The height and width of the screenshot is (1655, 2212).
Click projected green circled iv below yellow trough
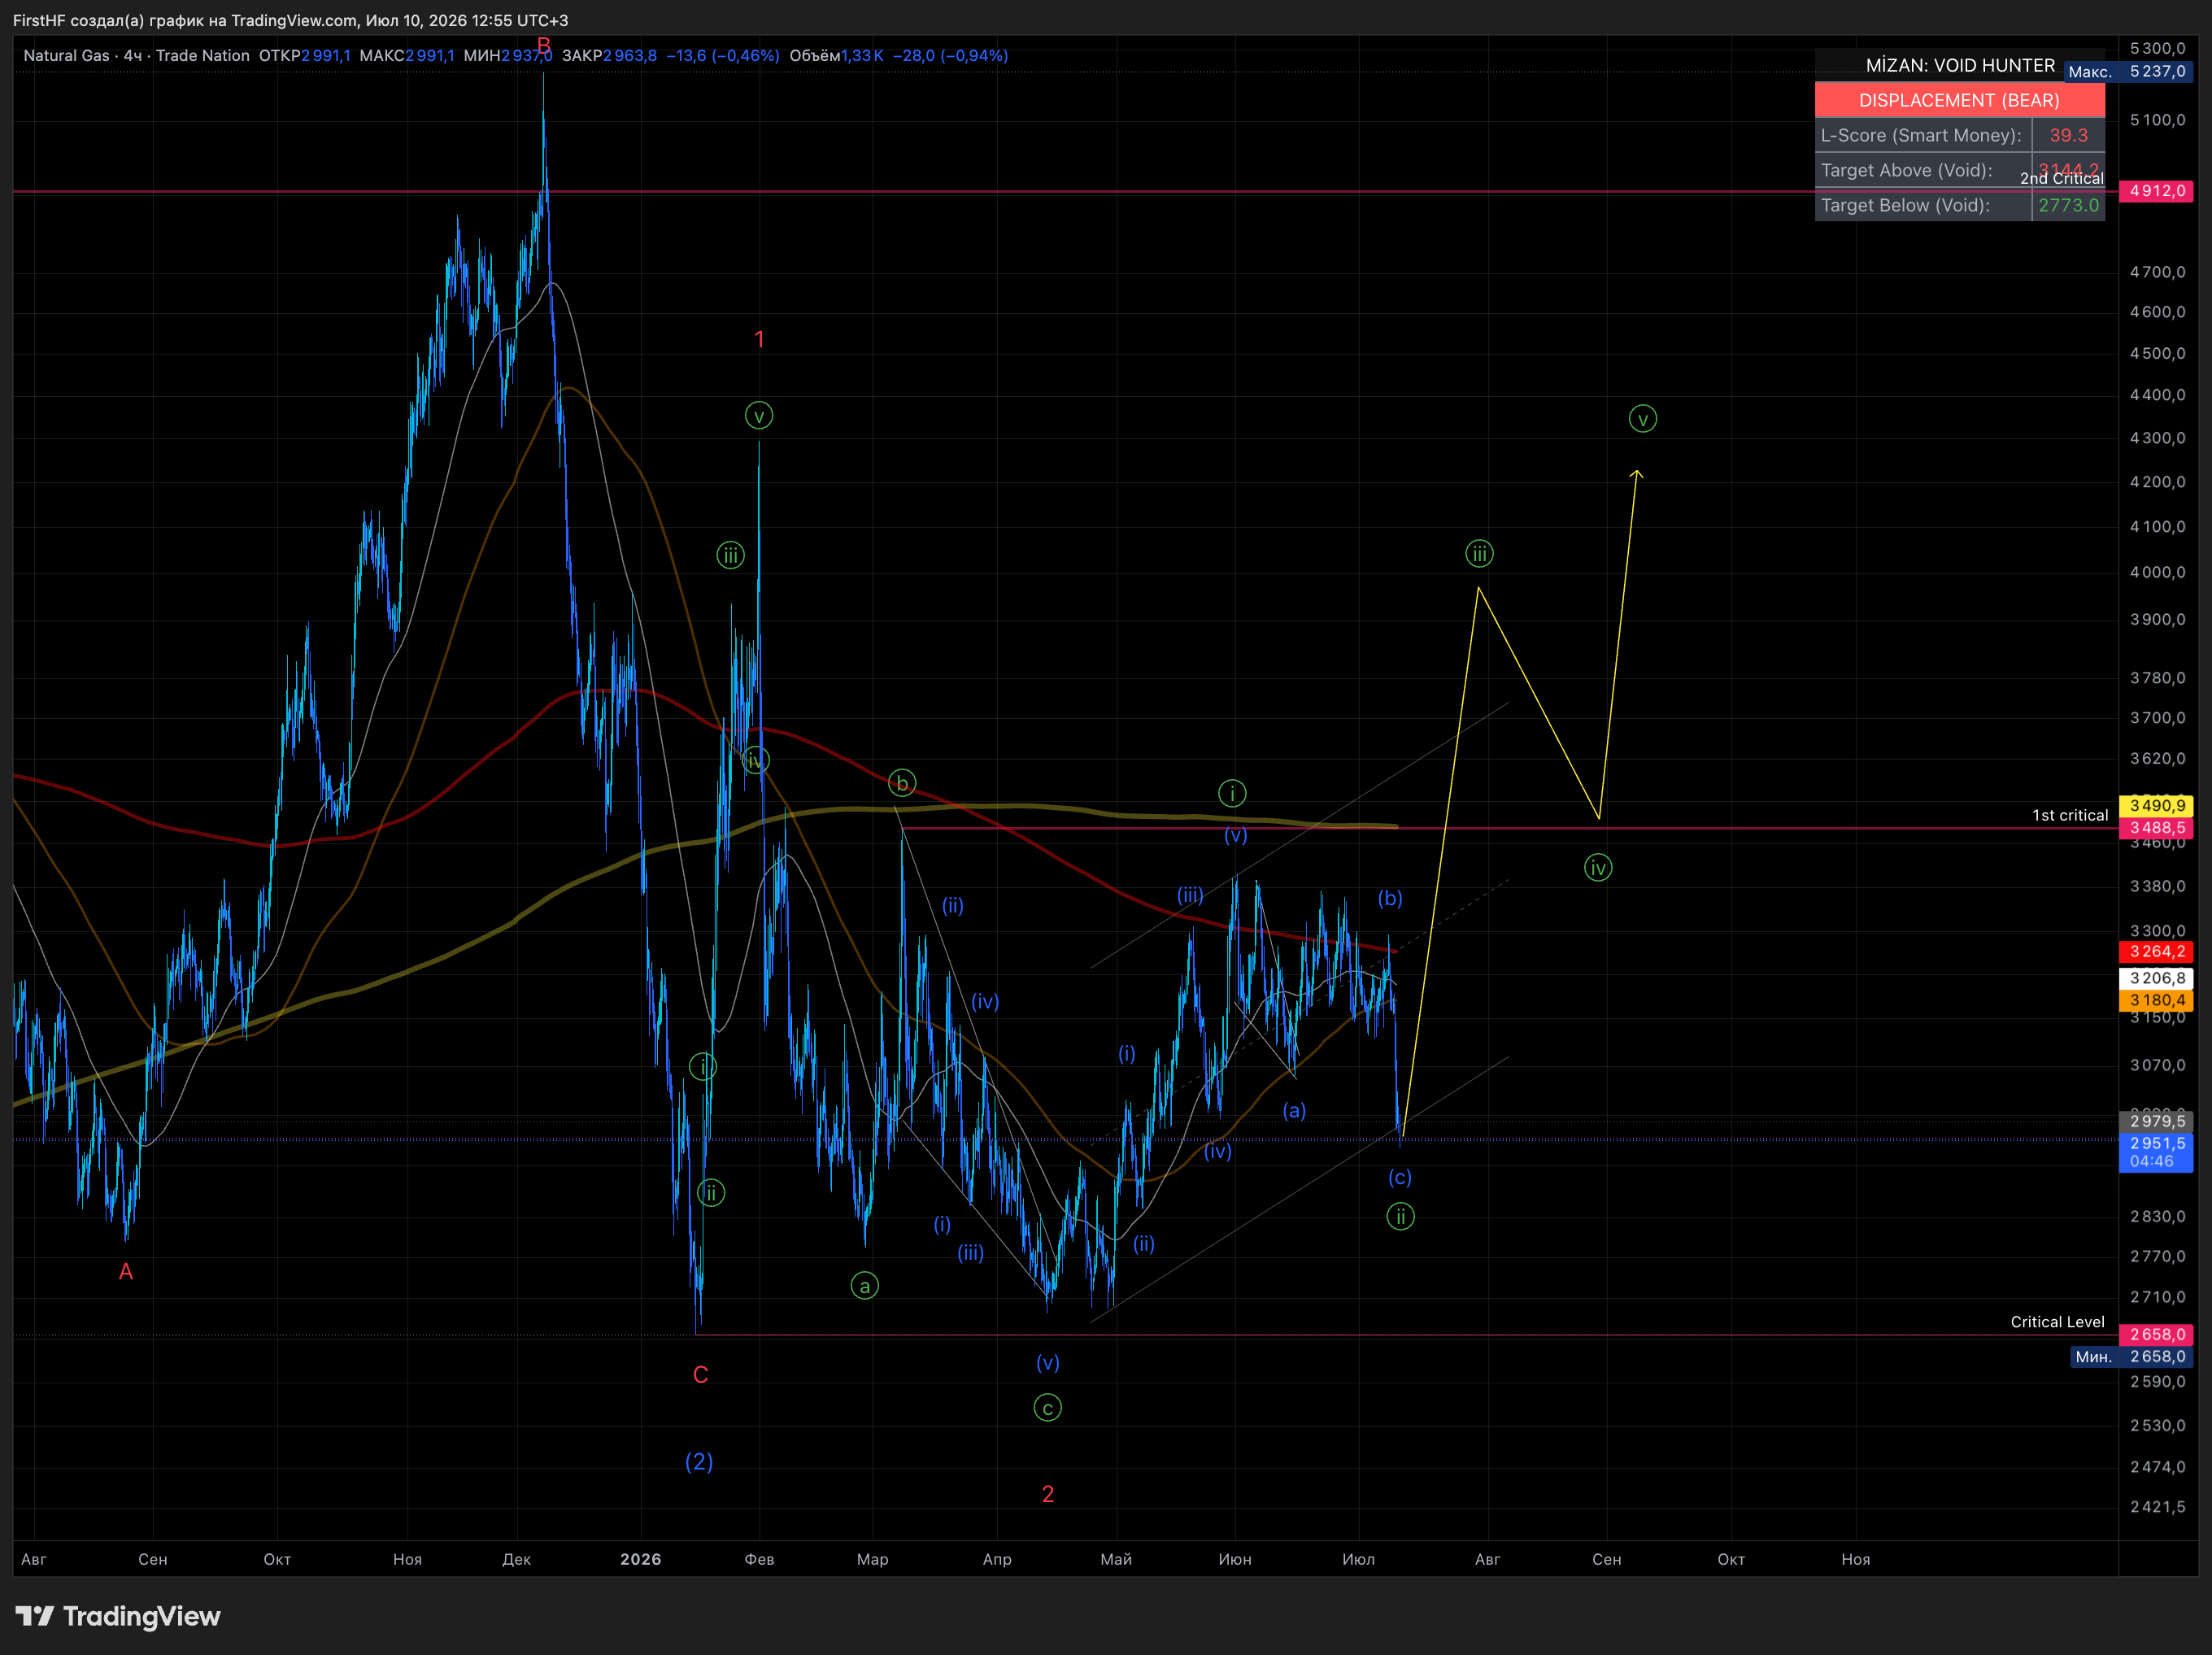coord(1598,868)
